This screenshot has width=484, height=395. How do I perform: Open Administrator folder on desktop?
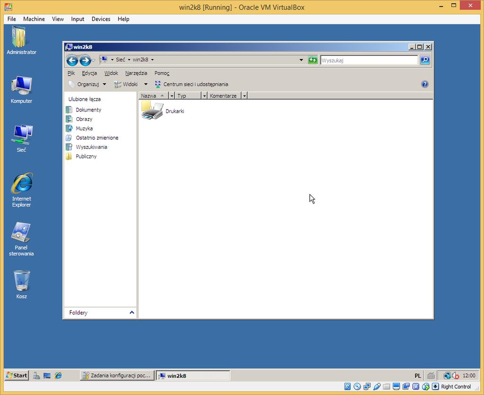[21, 41]
